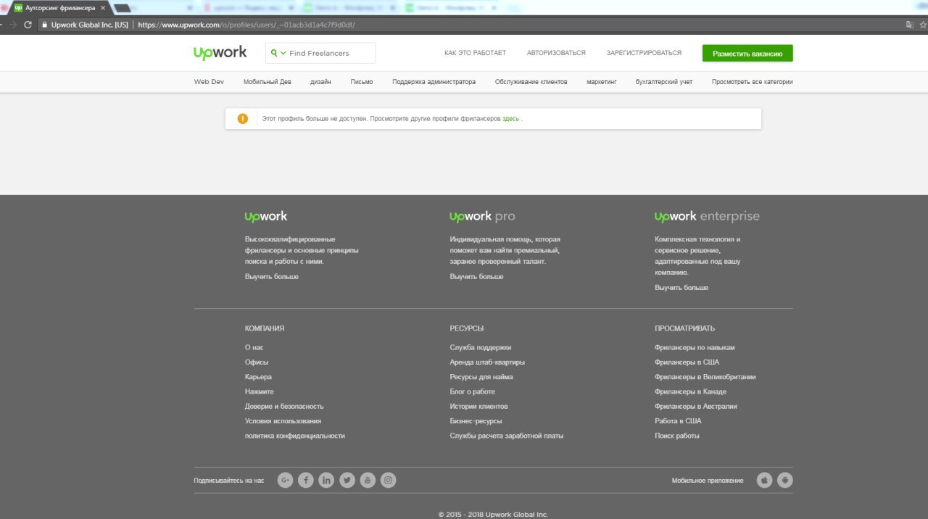Open Фрилансеры в США link

click(x=687, y=362)
